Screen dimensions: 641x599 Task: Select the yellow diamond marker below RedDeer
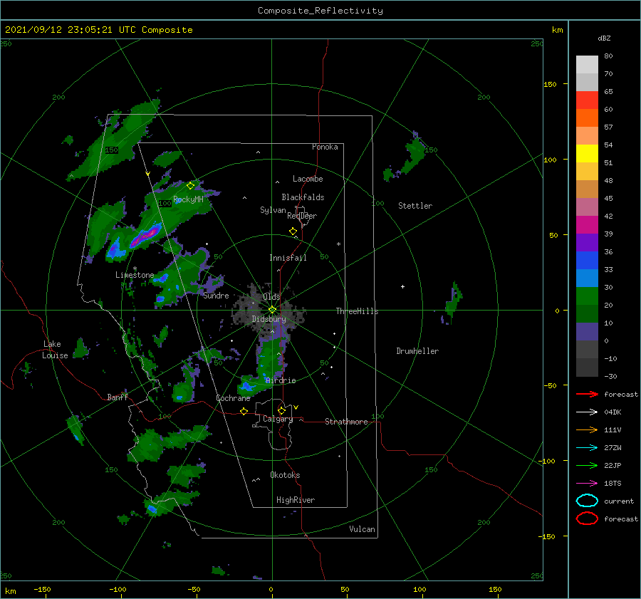click(293, 231)
